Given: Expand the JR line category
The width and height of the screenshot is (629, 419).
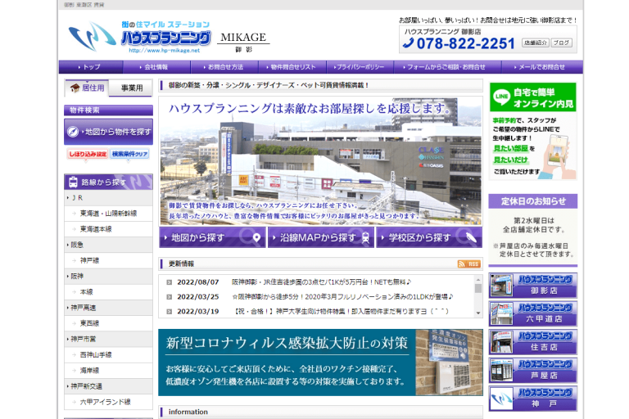Looking at the screenshot, I should [x=108, y=198].
